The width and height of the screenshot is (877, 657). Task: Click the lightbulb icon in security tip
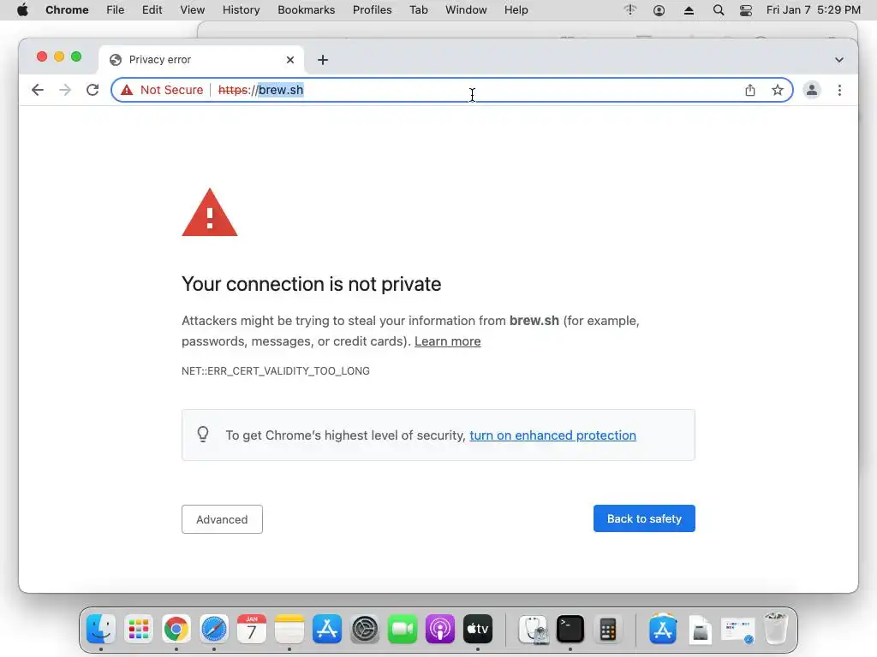pos(203,434)
